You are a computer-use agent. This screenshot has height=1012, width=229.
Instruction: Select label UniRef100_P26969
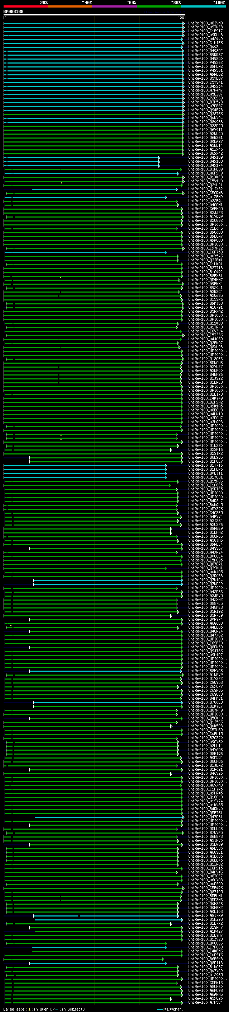click(x=205, y=98)
